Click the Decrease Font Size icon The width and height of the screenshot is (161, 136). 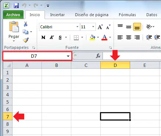click(108, 27)
